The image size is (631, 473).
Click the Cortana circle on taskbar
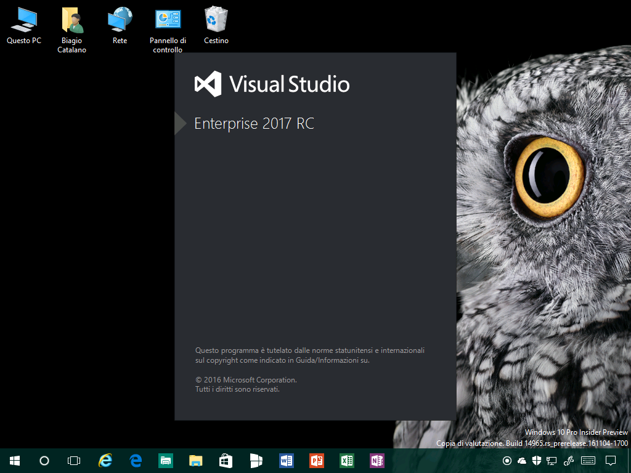tap(44, 461)
